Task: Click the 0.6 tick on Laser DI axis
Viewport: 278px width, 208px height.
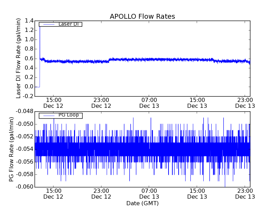Action: (x=29, y=59)
